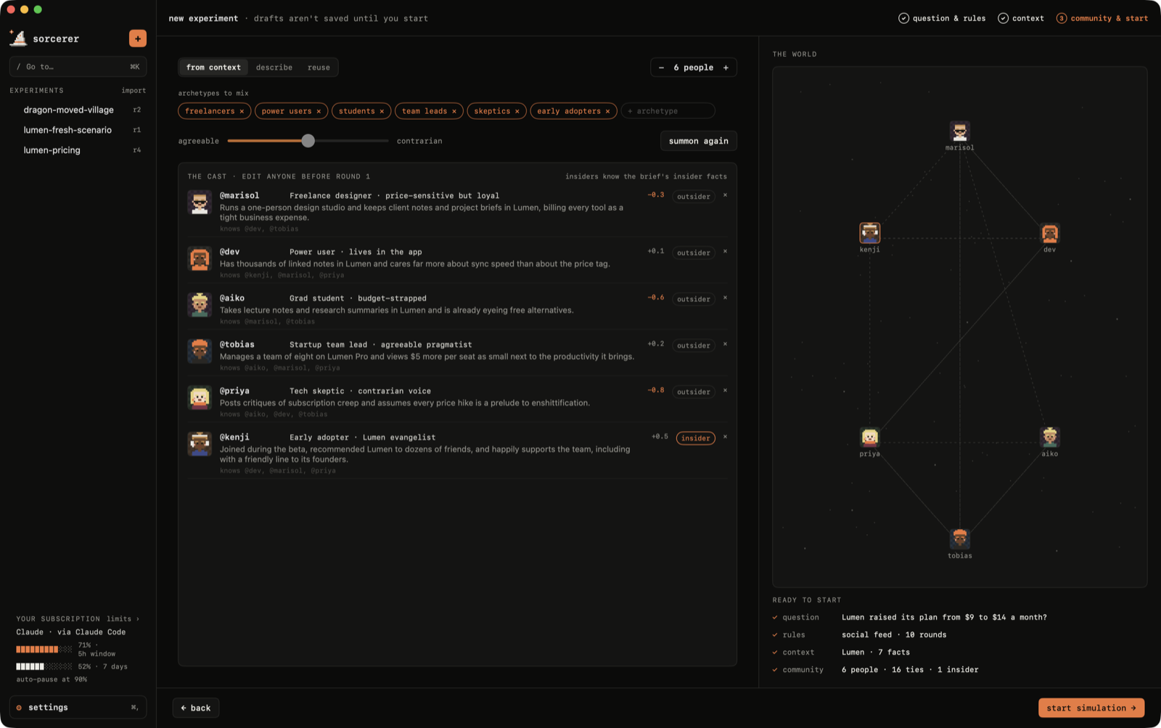Click the import link in Experiments

(x=134, y=91)
